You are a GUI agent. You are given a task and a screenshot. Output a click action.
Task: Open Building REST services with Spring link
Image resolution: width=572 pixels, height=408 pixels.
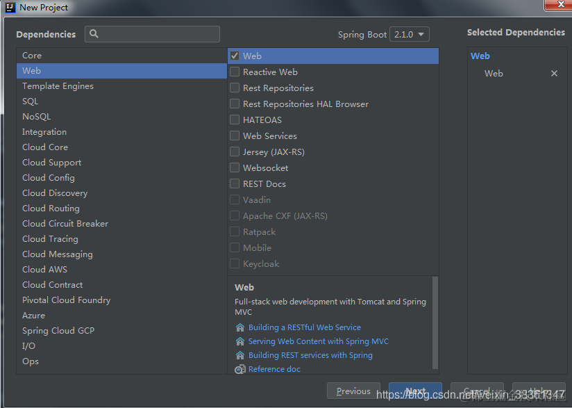point(310,355)
